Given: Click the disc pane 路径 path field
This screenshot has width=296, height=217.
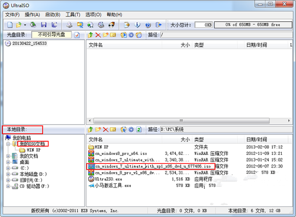Looking at the screenshot, I should pyautogui.click(x=226, y=35).
